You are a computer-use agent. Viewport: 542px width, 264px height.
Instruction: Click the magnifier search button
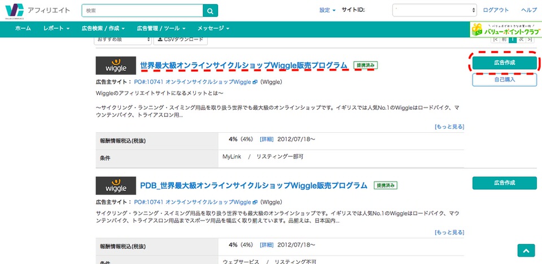coord(210,11)
